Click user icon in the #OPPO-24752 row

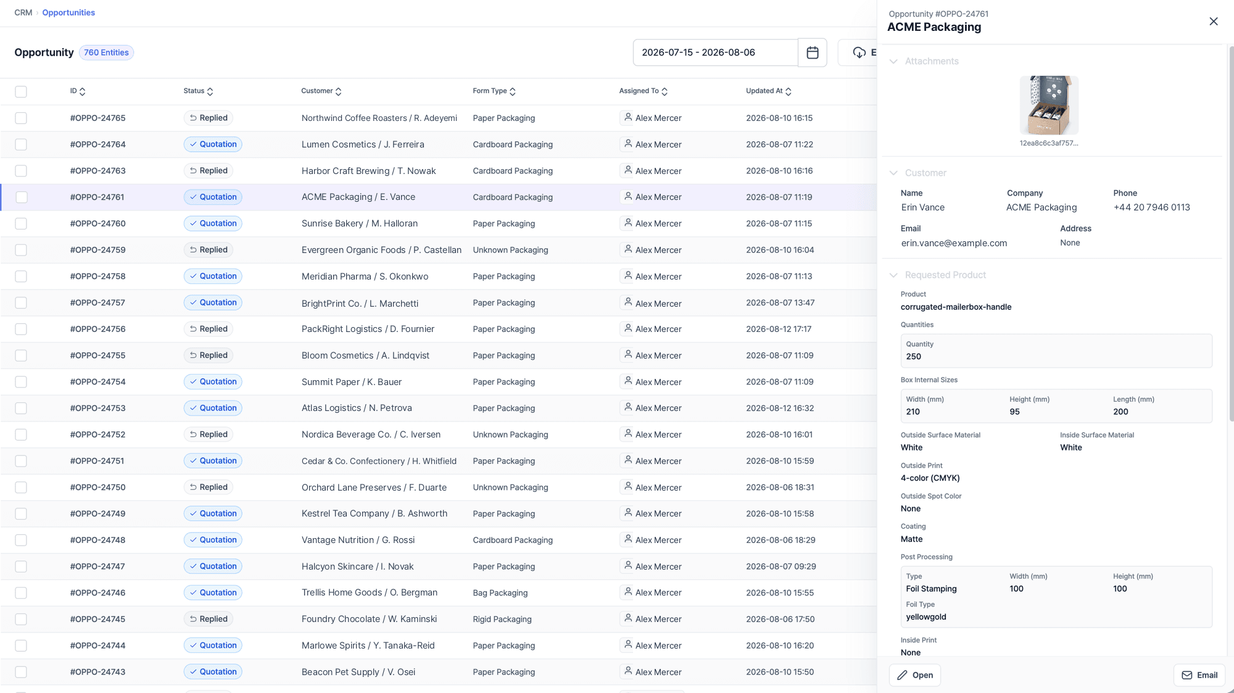627,434
